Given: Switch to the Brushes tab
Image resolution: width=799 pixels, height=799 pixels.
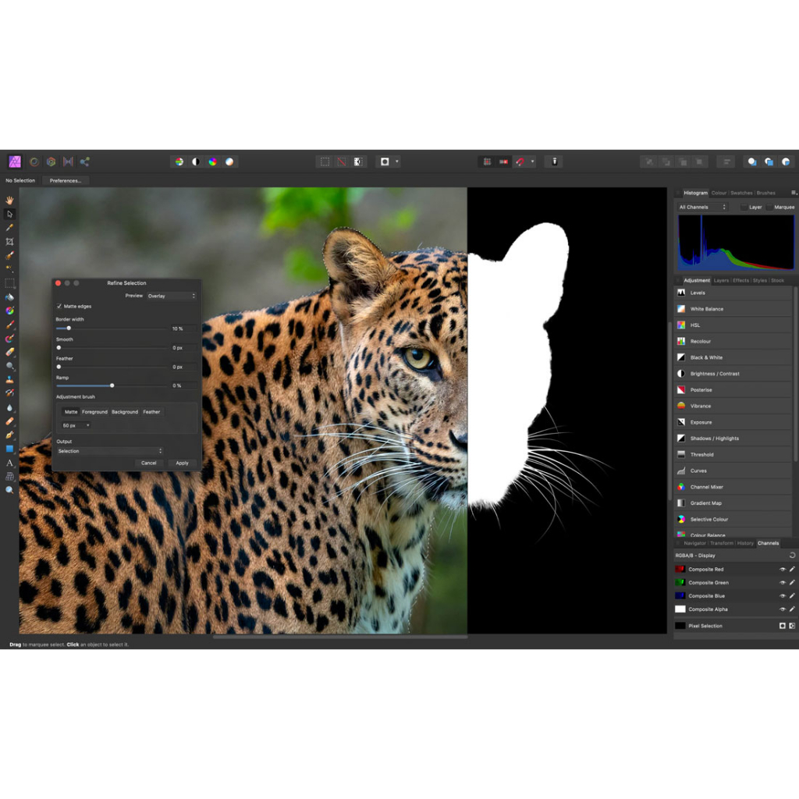Looking at the screenshot, I should 766,193.
